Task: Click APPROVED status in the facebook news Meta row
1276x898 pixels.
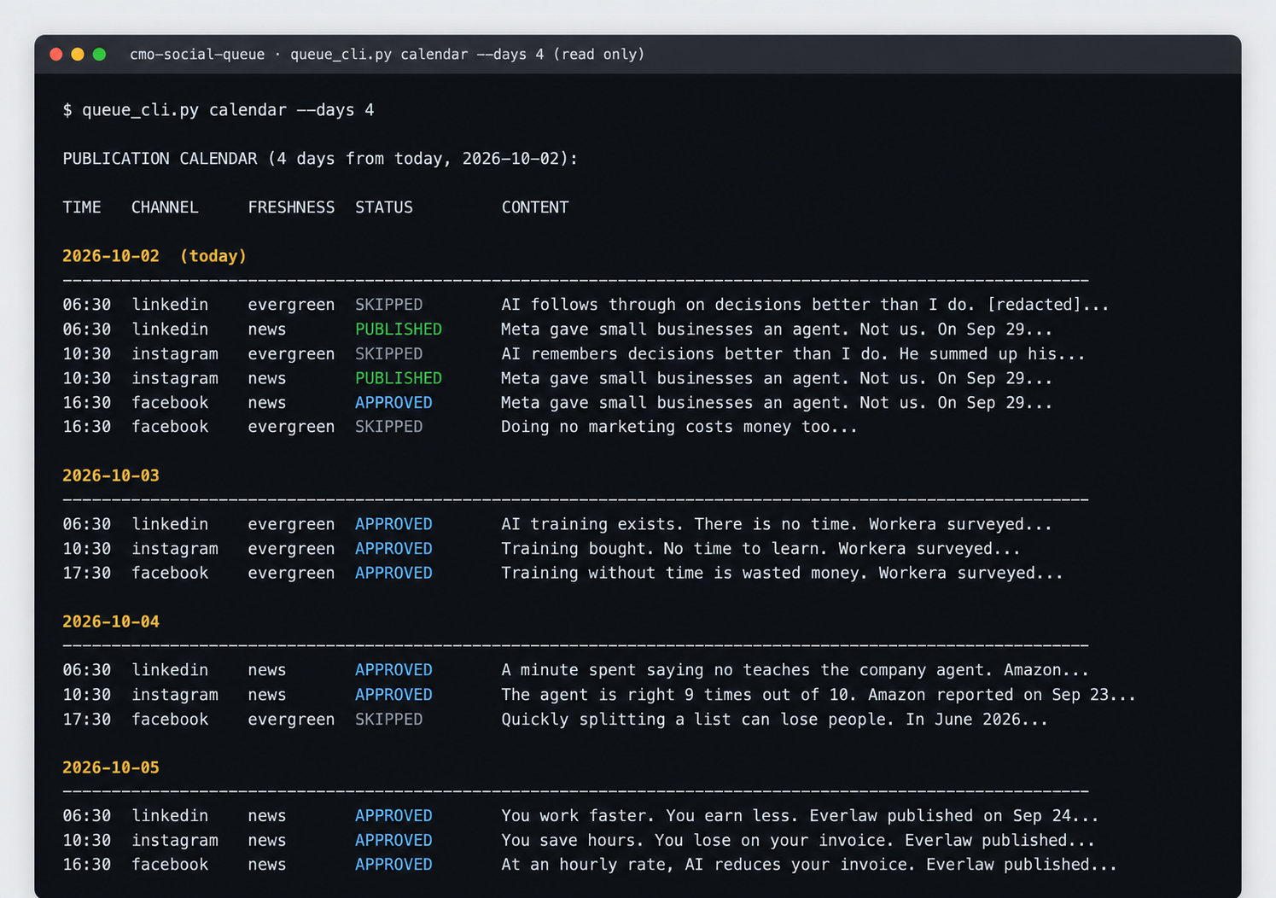Action: point(393,403)
